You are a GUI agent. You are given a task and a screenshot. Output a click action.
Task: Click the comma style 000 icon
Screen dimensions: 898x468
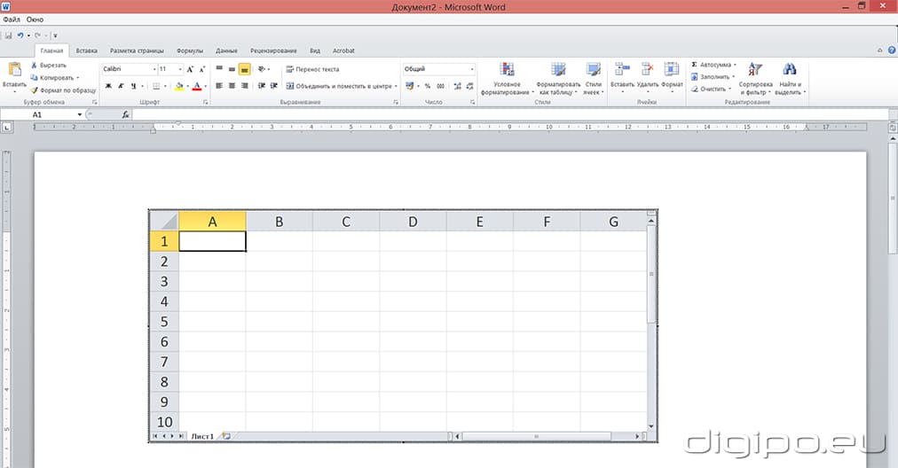pos(440,86)
